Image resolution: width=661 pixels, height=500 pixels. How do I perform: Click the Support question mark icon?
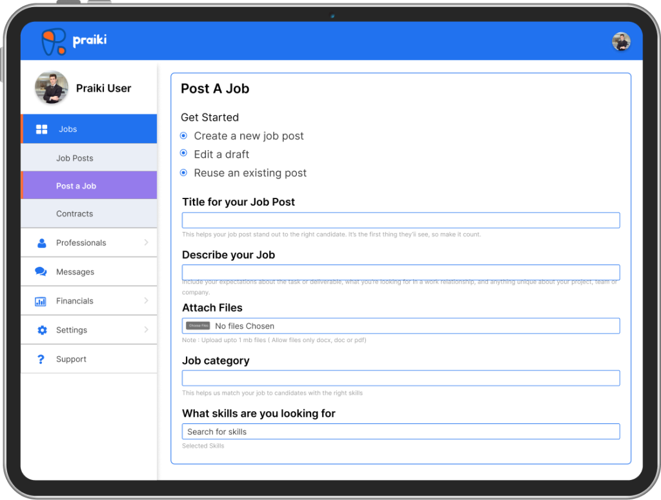41,359
